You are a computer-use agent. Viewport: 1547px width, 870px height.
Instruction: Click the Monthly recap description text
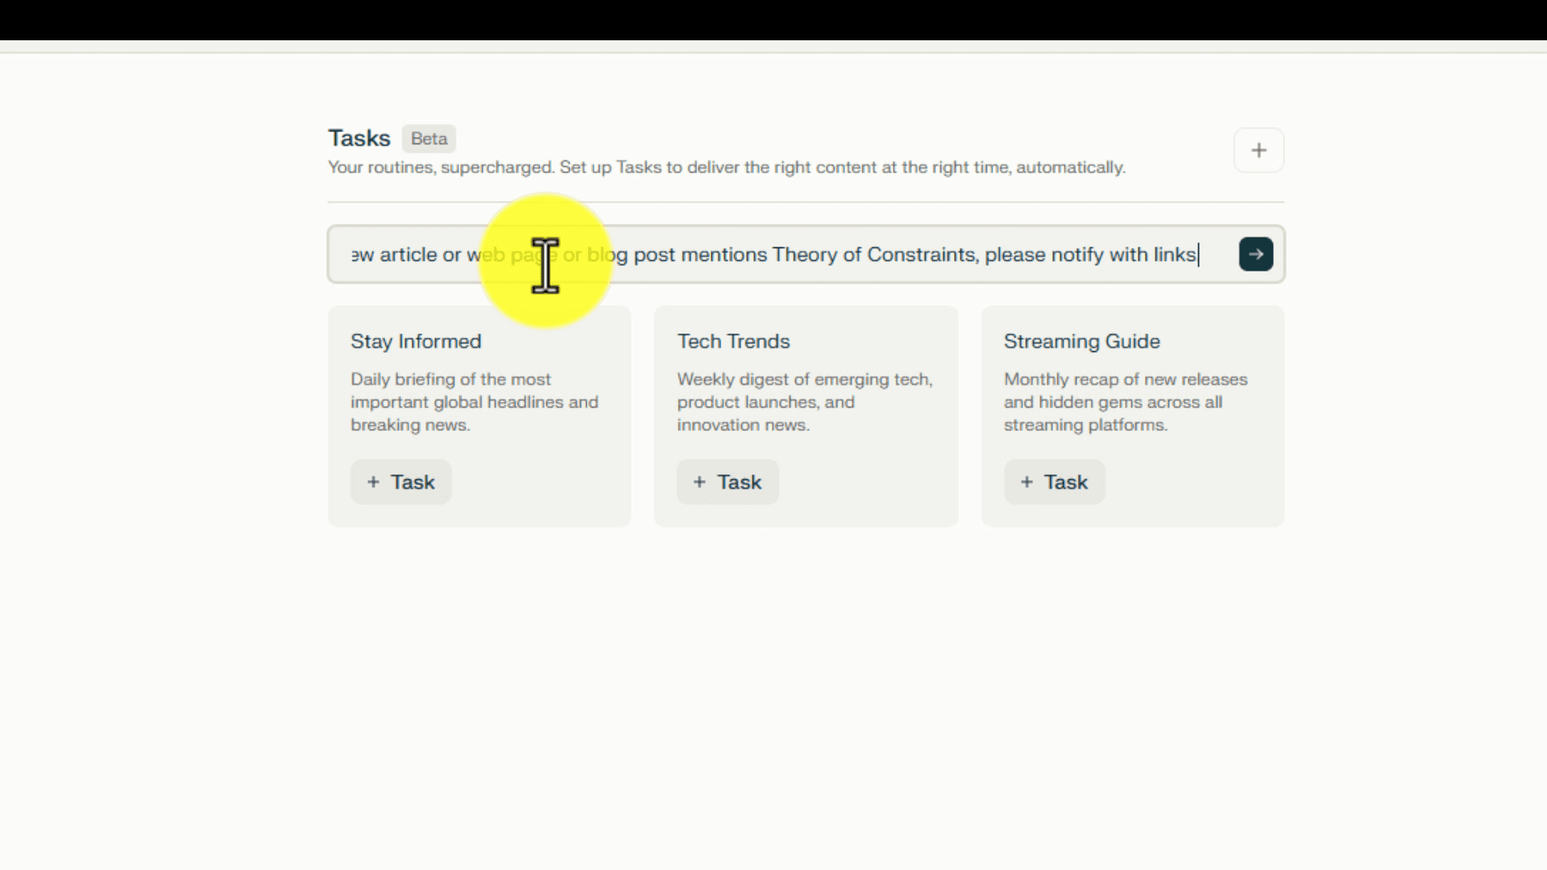1125,402
